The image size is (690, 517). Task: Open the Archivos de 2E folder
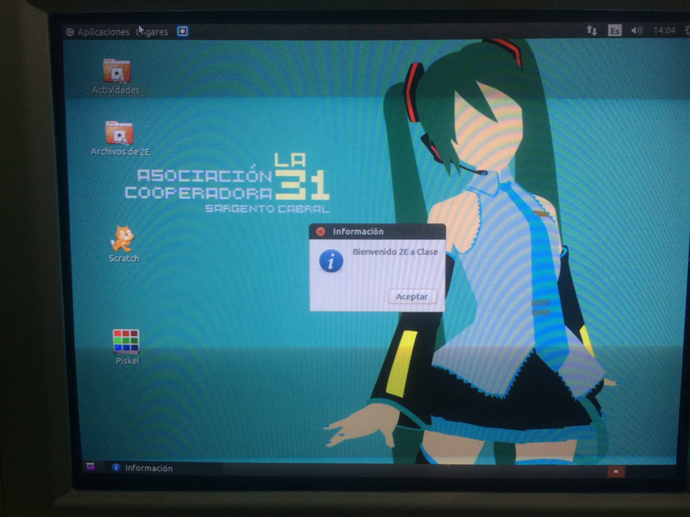[x=119, y=133]
